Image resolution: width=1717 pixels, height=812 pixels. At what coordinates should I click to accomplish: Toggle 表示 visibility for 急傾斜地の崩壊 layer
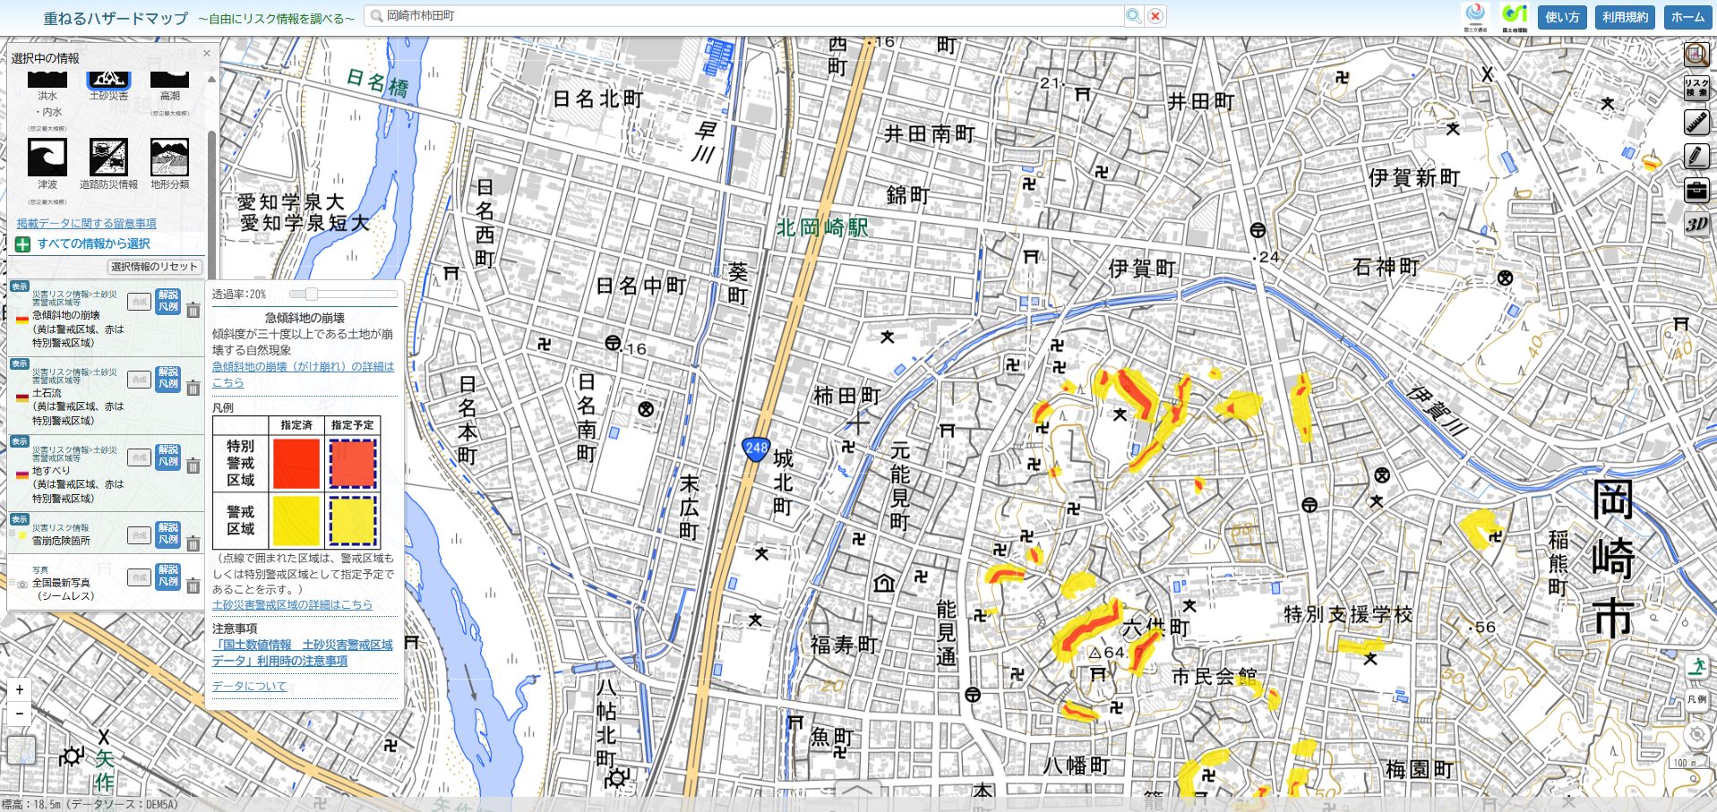[19, 286]
